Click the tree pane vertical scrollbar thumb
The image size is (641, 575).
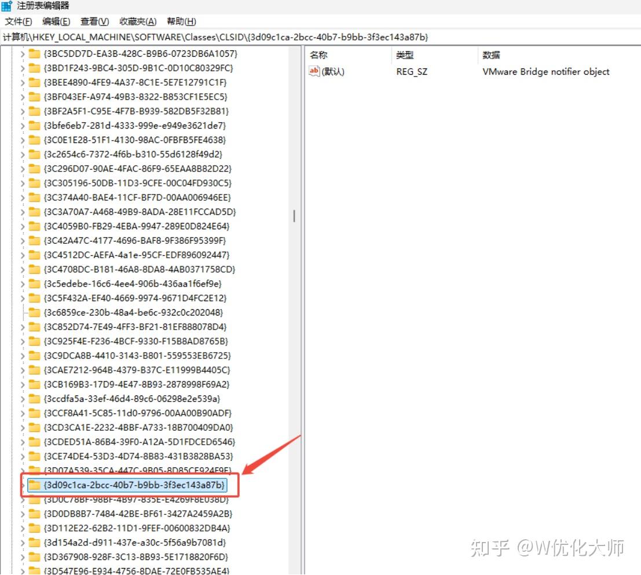(294, 215)
